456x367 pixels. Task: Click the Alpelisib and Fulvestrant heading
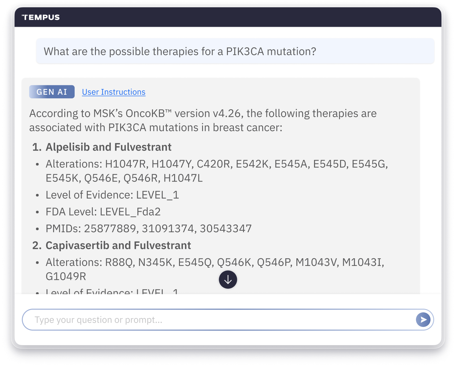click(108, 147)
